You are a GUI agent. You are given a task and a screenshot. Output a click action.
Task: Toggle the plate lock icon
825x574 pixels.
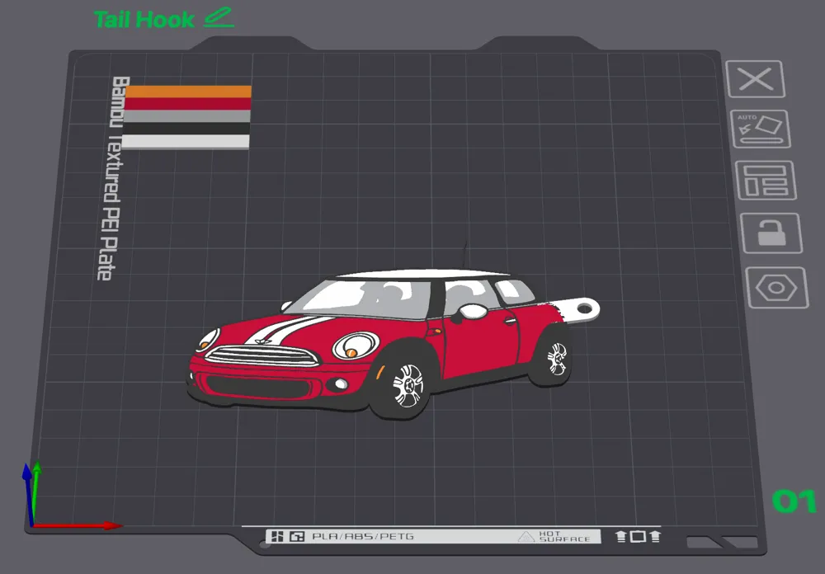click(x=771, y=233)
